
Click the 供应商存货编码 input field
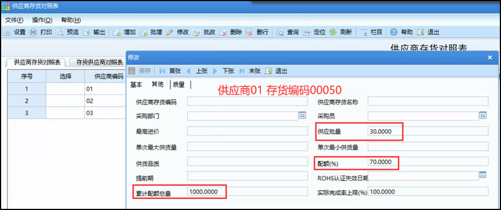point(247,102)
